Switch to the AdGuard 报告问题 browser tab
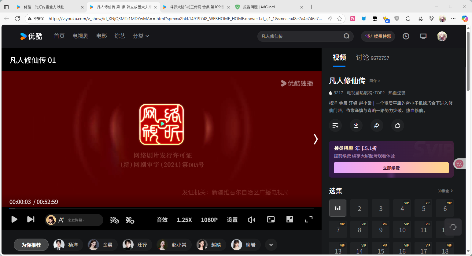Viewport: 472px width, 256px height. point(269,7)
